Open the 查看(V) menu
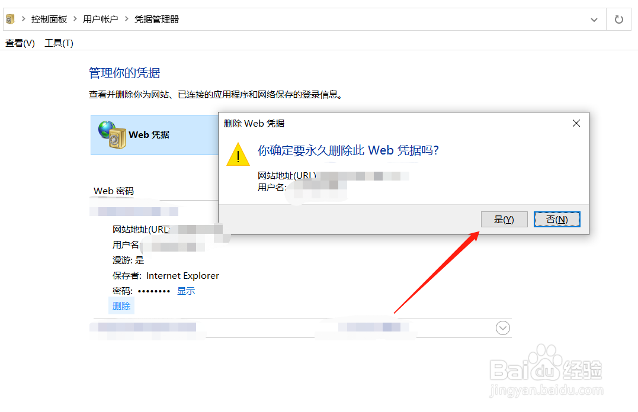Image resolution: width=638 pixels, height=412 pixels. (x=20, y=43)
